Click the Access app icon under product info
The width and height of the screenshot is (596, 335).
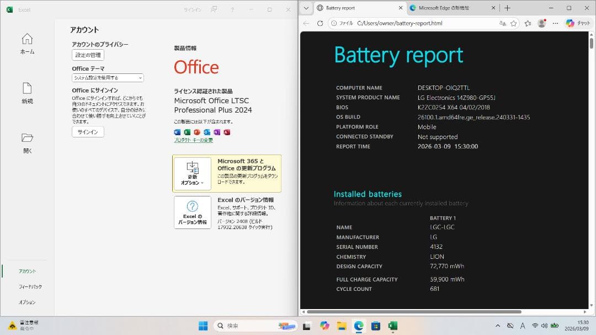(227, 132)
